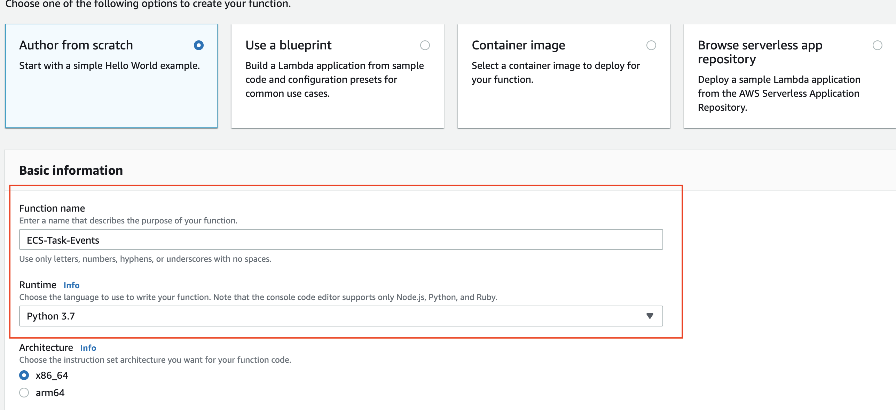Image resolution: width=896 pixels, height=410 pixels.
Task: Select the Browse serverless app repository radio button
Action: tap(877, 45)
